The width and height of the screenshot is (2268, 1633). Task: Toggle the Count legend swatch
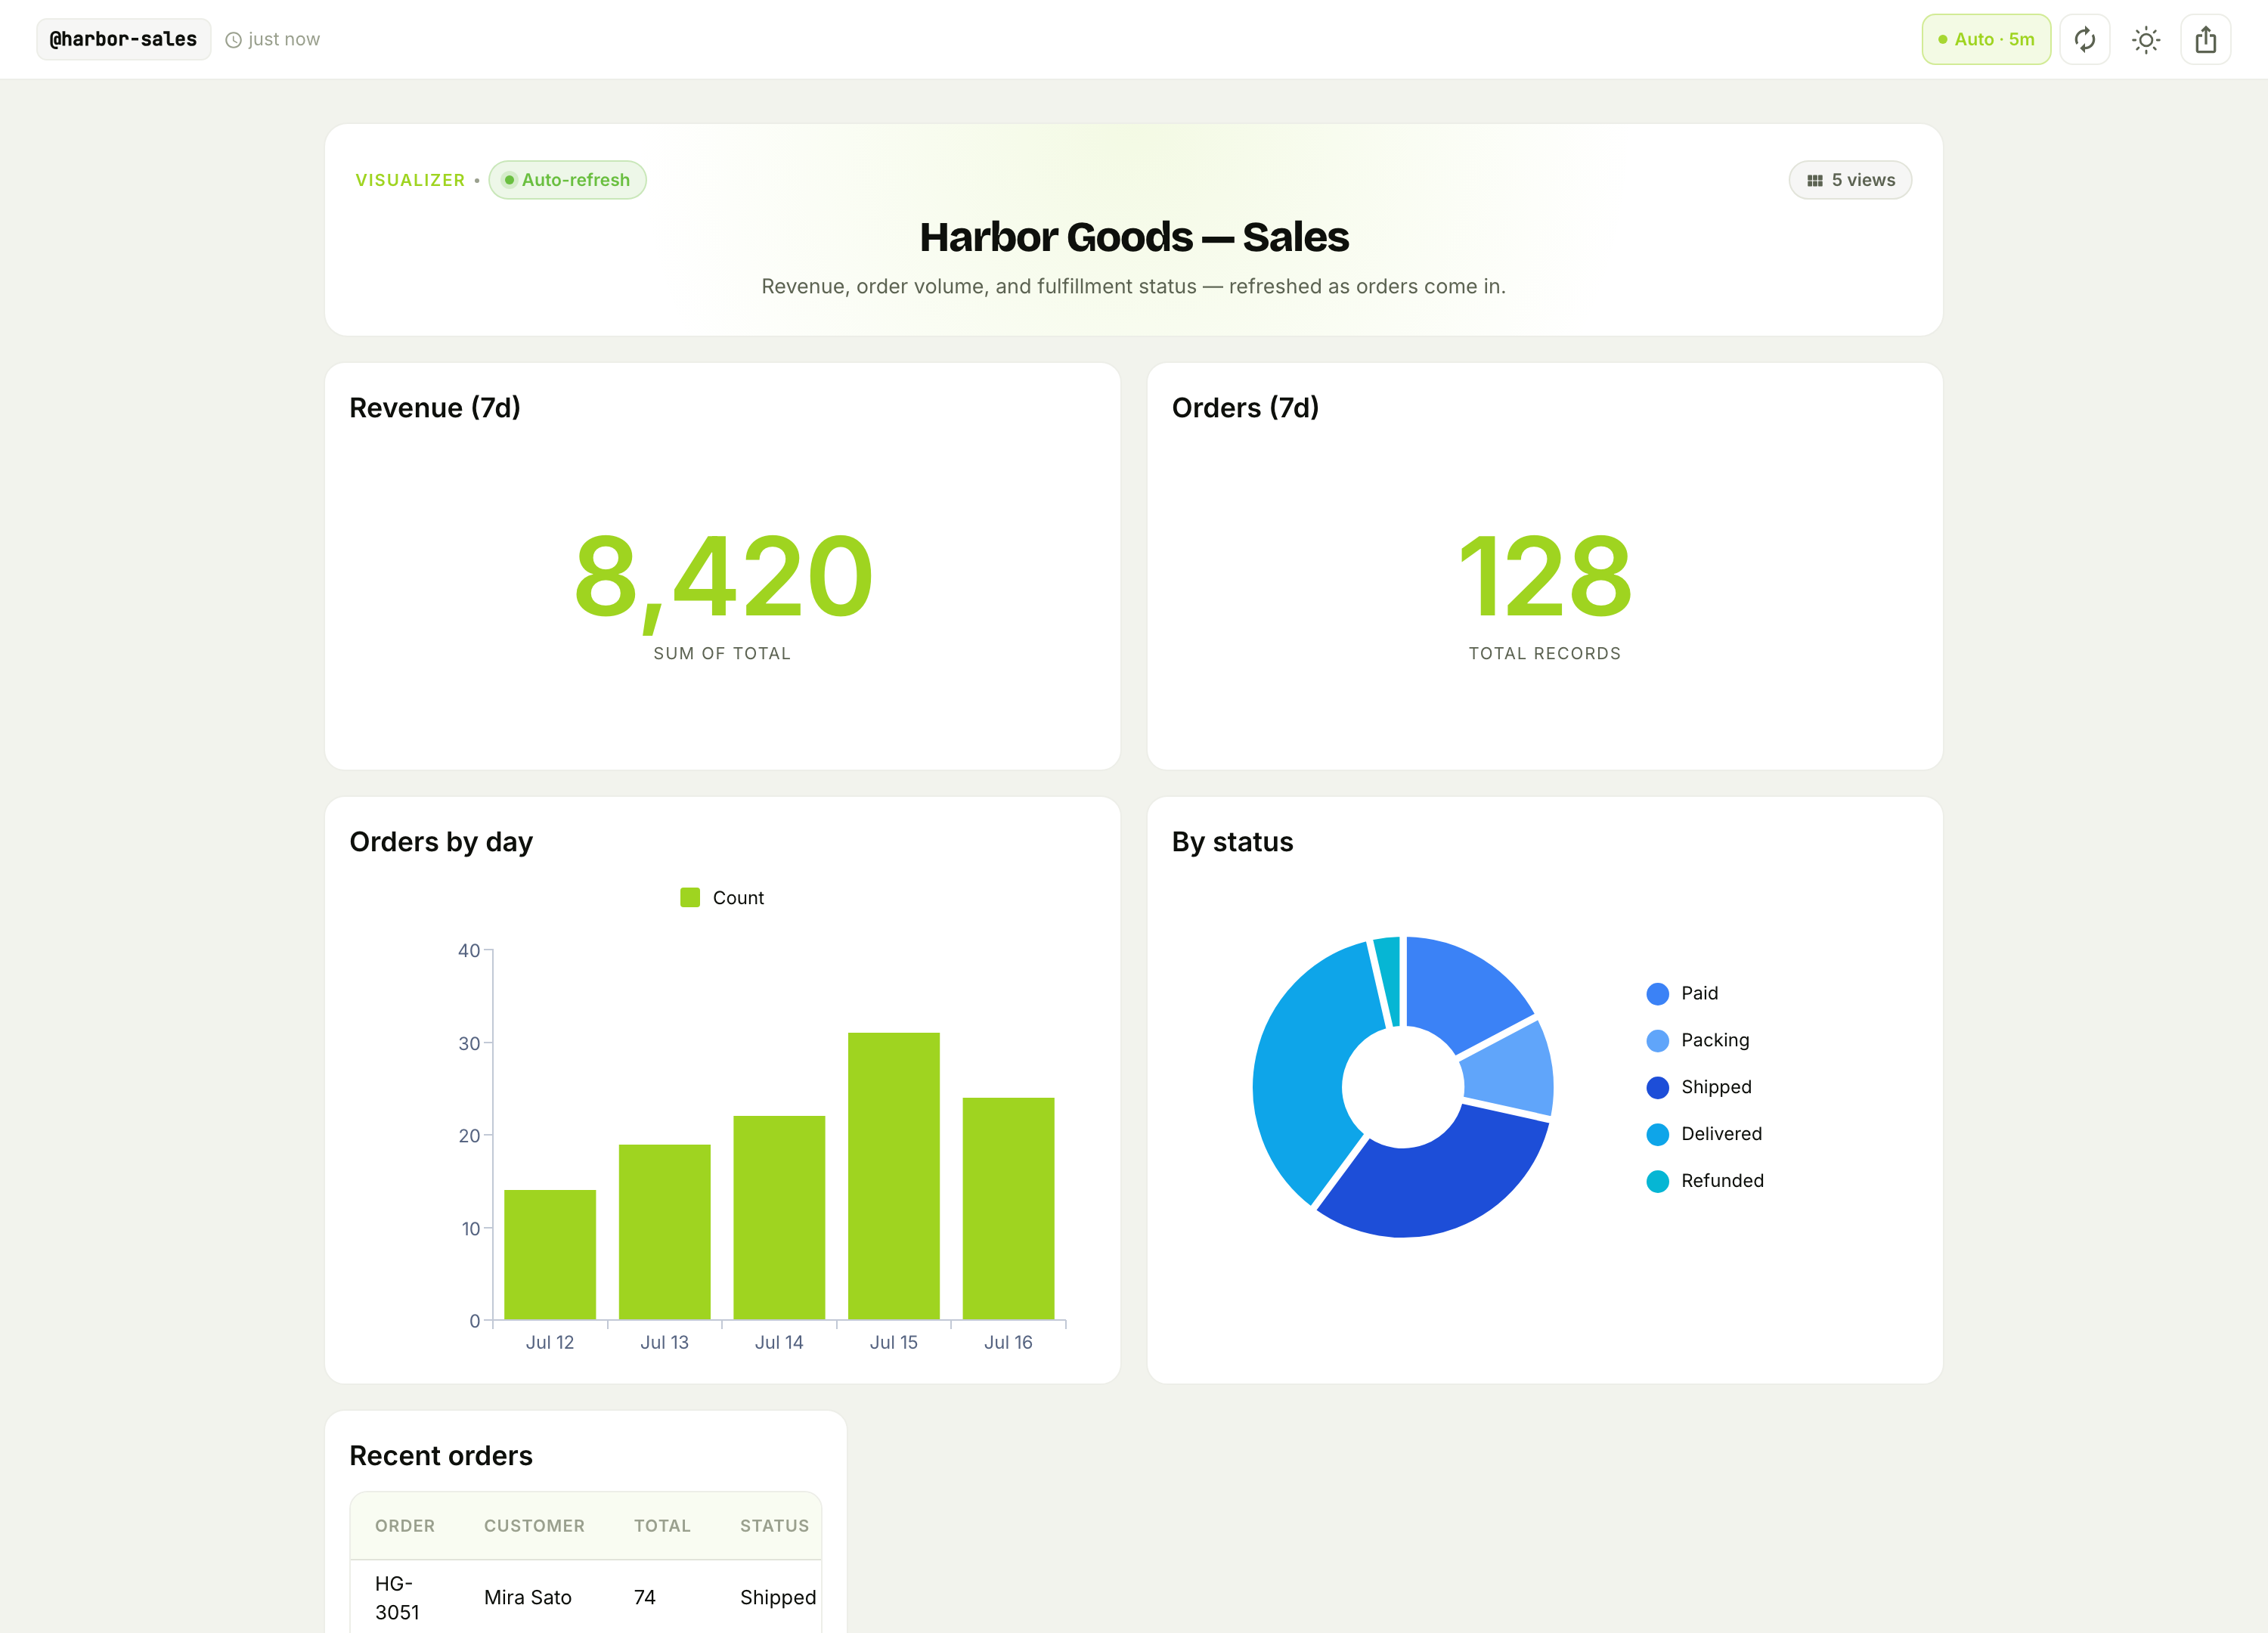(x=690, y=897)
